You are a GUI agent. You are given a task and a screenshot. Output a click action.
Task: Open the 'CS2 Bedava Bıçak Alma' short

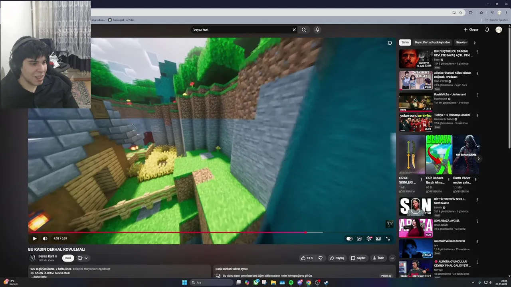click(x=439, y=155)
